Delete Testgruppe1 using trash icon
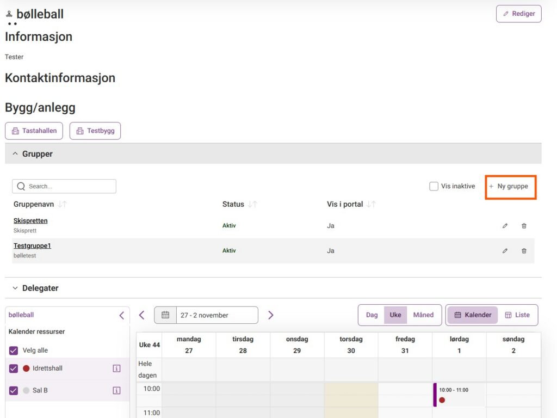 [x=524, y=251]
